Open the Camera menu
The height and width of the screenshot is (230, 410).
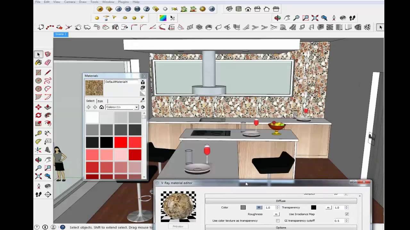[x=70, y=2]
